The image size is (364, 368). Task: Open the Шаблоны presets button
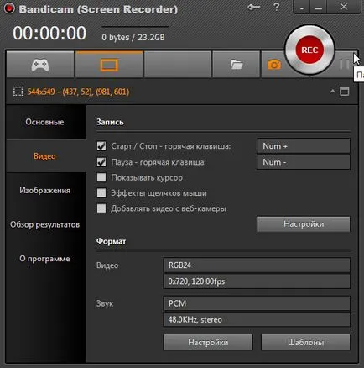305,342
